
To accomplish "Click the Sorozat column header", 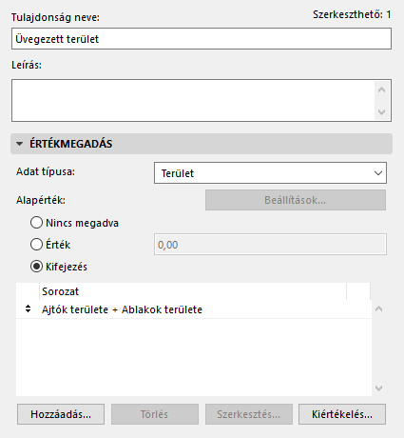I will tap(193, 291).
